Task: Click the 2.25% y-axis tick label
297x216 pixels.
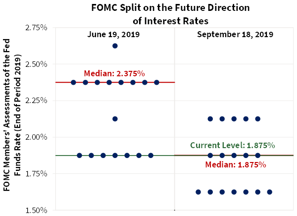Action: [36, 101]
